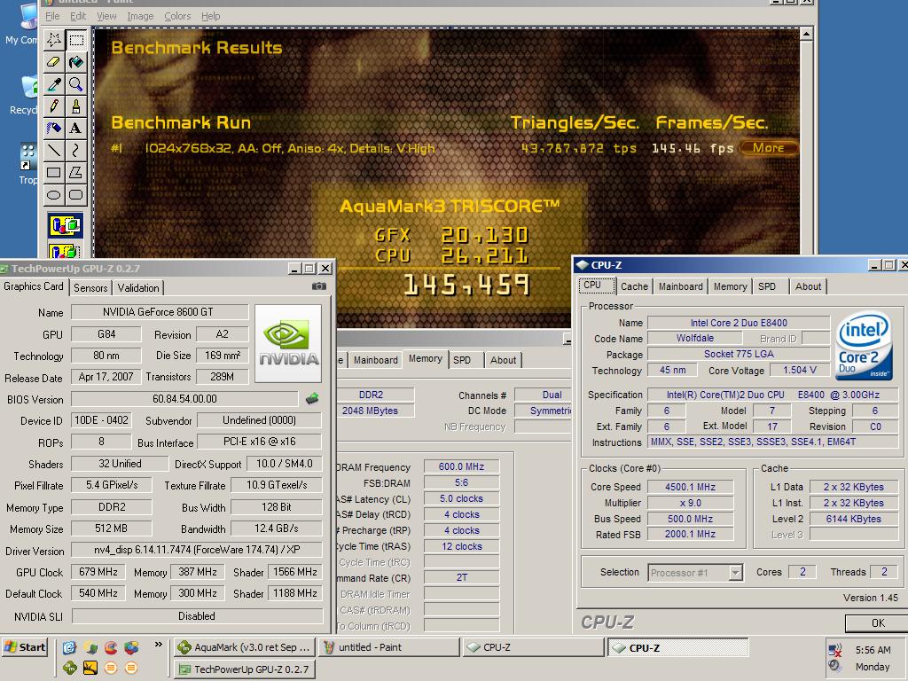Open the Paint File menu
The width and height of the screenshot is (908, 681).
tap(52, 16)
